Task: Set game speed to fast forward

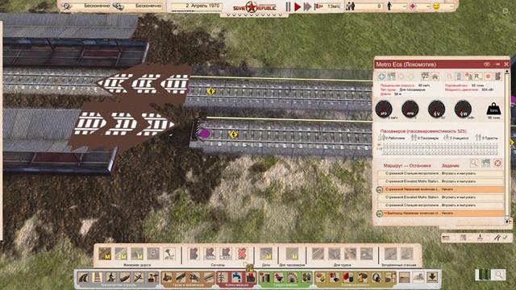Action: [307, 6]
